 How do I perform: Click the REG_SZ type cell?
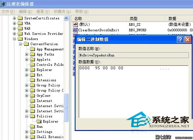point(134,25)
